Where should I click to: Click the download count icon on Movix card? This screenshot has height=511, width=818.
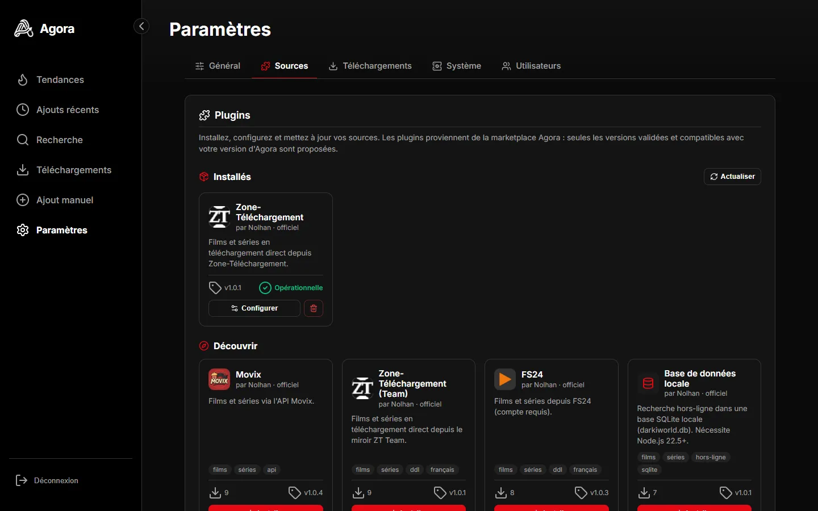[x=215, y=493]
